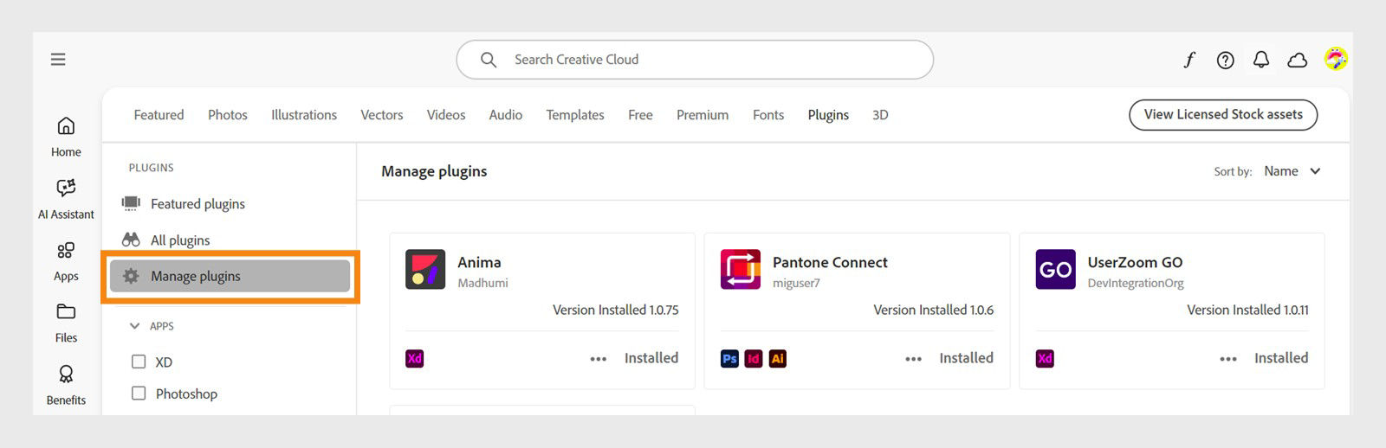Open Apps in sidebar
The image size is (1386, 448).
coord(66,261)
